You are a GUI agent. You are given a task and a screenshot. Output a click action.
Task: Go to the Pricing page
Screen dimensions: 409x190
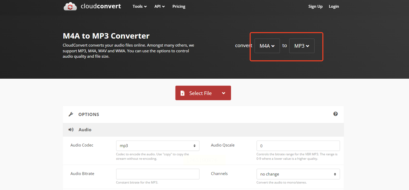[x=179, y=6]
